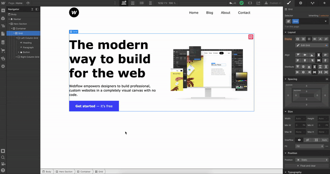This screenshot has width=330, height=174.
Task: Set overflow to hidden
Action: pyautogui.click(x=307, y=140)
